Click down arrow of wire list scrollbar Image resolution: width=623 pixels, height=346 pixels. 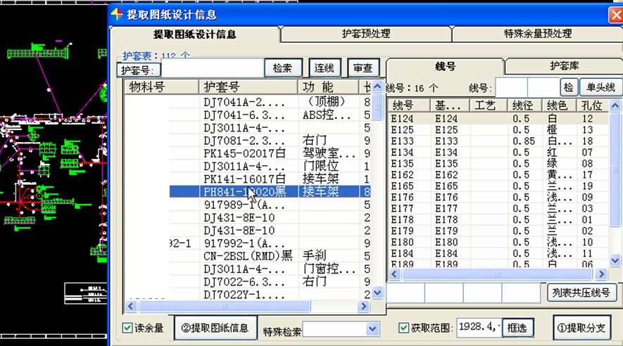[615, 261]
